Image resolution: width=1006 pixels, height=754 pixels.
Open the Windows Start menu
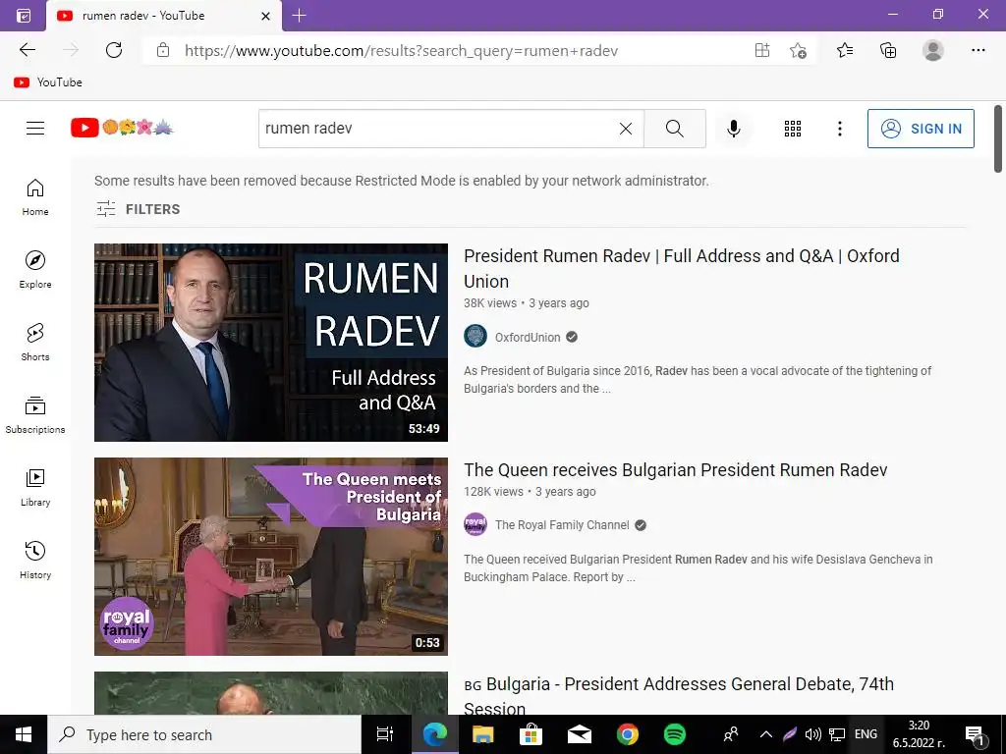pyautogui.click(x=24, y=734)
